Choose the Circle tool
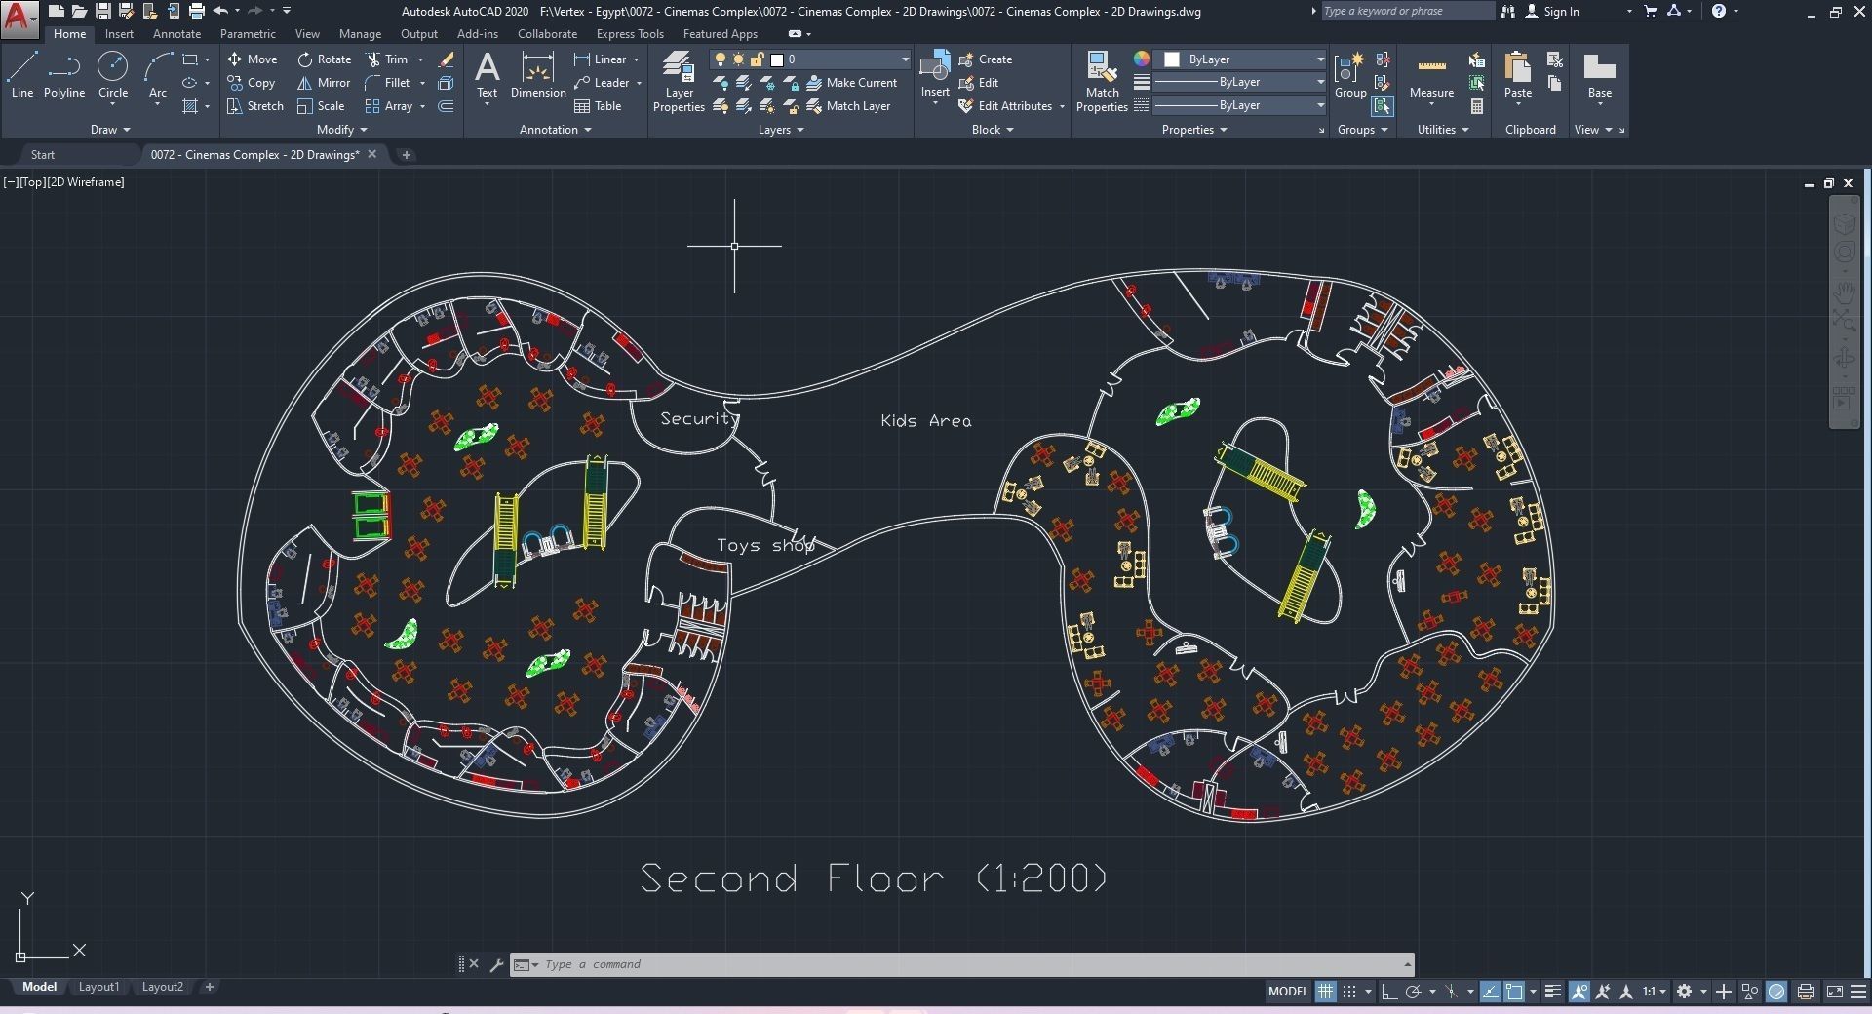Viewport: 1872px width, 1014px height. pos(113,75)
